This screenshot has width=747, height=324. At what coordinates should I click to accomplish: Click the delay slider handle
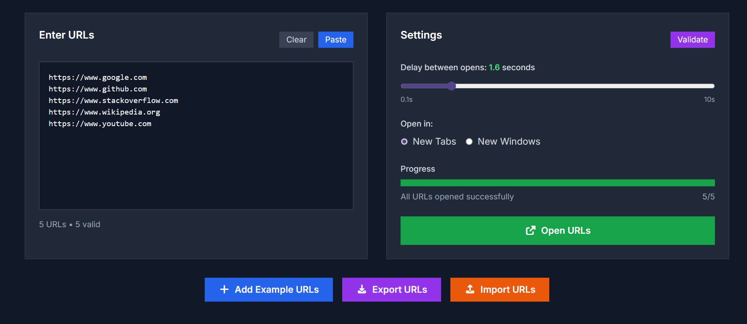tap(452, 86)
